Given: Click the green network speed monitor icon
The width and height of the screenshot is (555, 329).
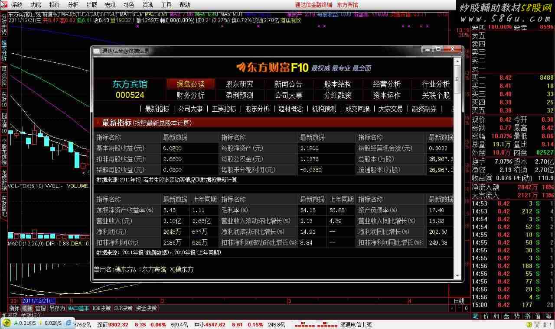Looking at the screenshot, I should (x=7, y=323).
